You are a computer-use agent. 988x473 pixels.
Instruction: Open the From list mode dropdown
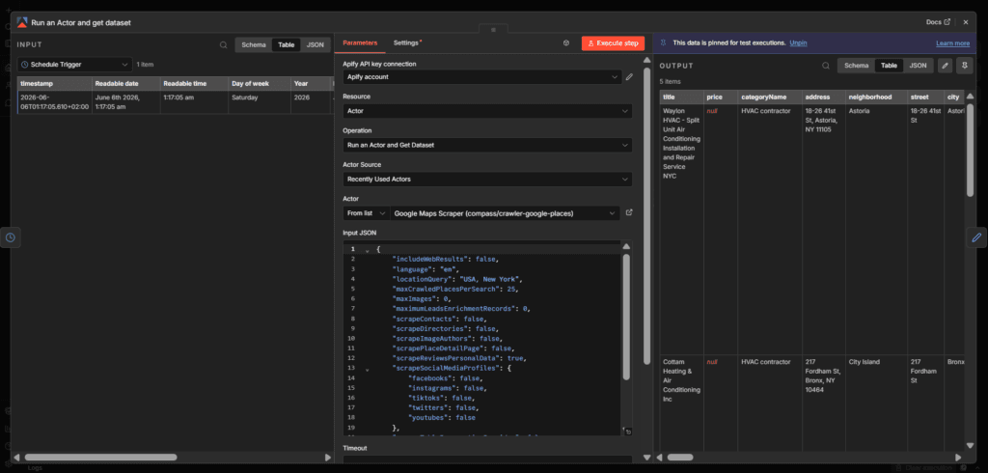pos(366,213)
